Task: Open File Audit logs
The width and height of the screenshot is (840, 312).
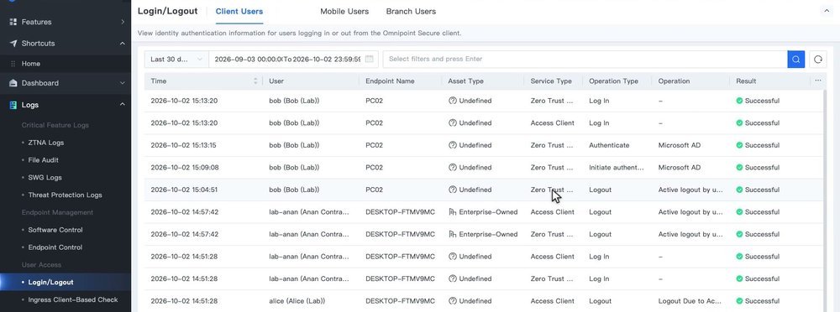Action: [x=44, y=160]
